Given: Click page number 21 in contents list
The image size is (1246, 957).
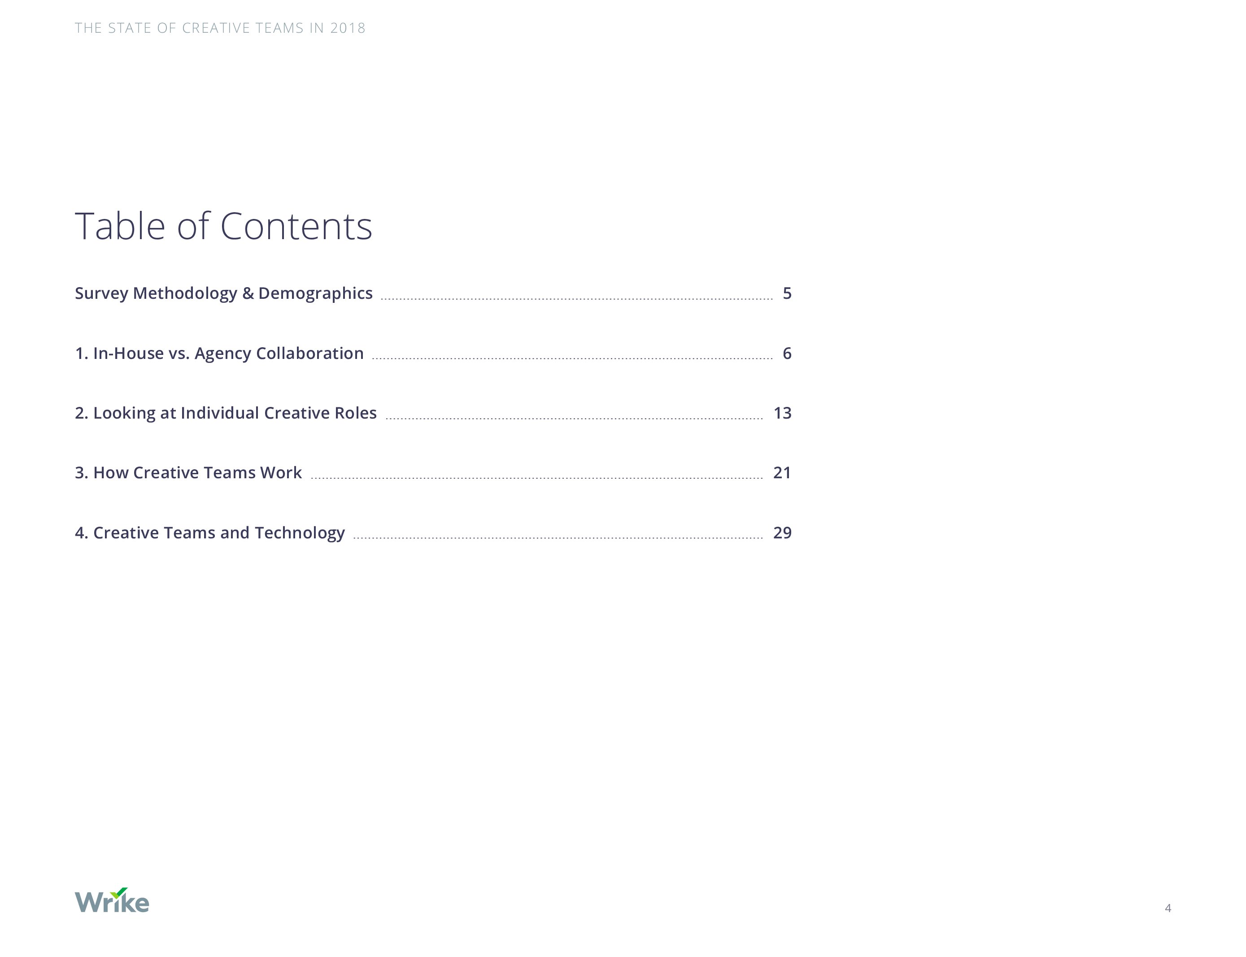Looking at the screenshot, I should point(783,473).
